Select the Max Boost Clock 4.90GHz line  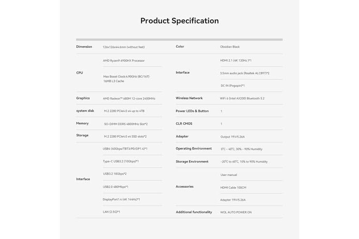pos(126,76)
